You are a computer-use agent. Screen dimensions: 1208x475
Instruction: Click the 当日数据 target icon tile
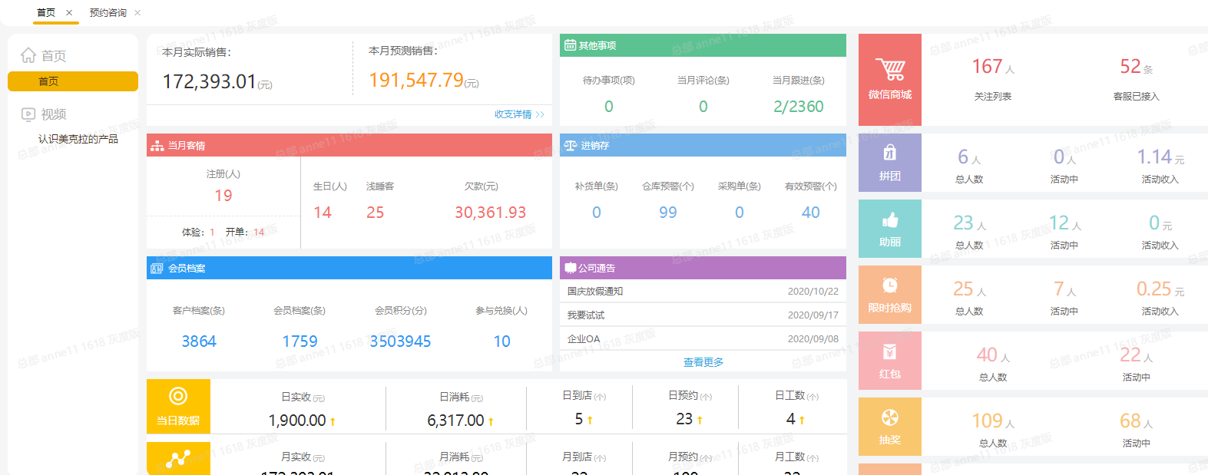pos(178,407)
